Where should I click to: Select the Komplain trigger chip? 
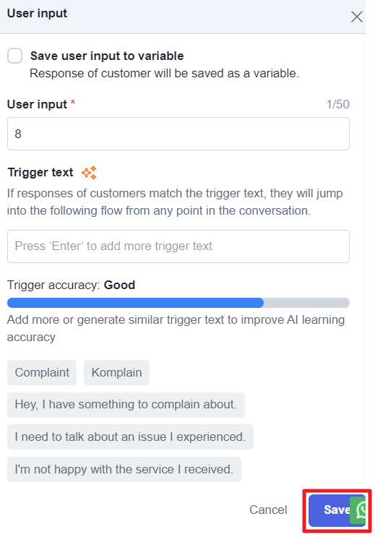(x=116, y=372)
